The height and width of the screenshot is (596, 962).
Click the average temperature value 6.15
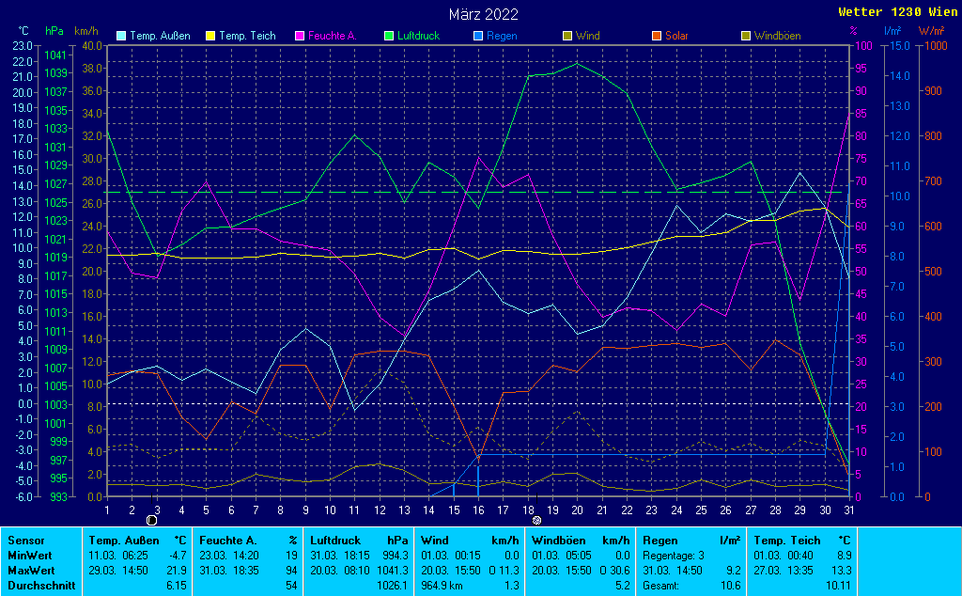click(x=177, y=586)
